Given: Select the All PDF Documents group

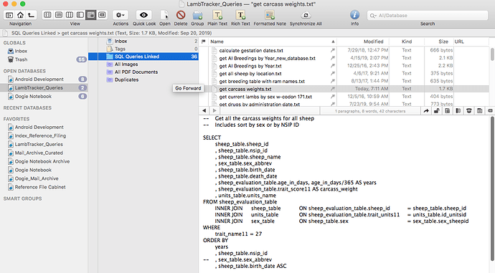Looking at the screenshot, I should pos(136,72).
